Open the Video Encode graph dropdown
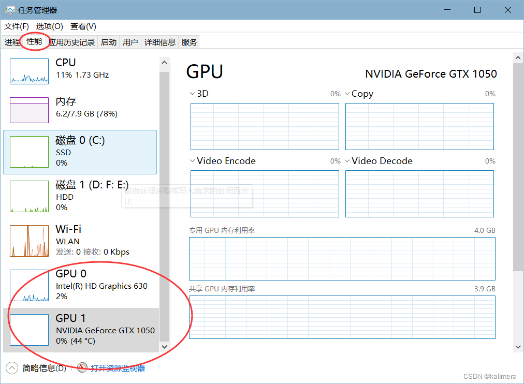The image size is (524, 384). pos(192,161)
